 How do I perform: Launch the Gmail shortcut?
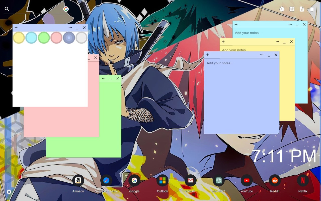(x=191, y=180)
